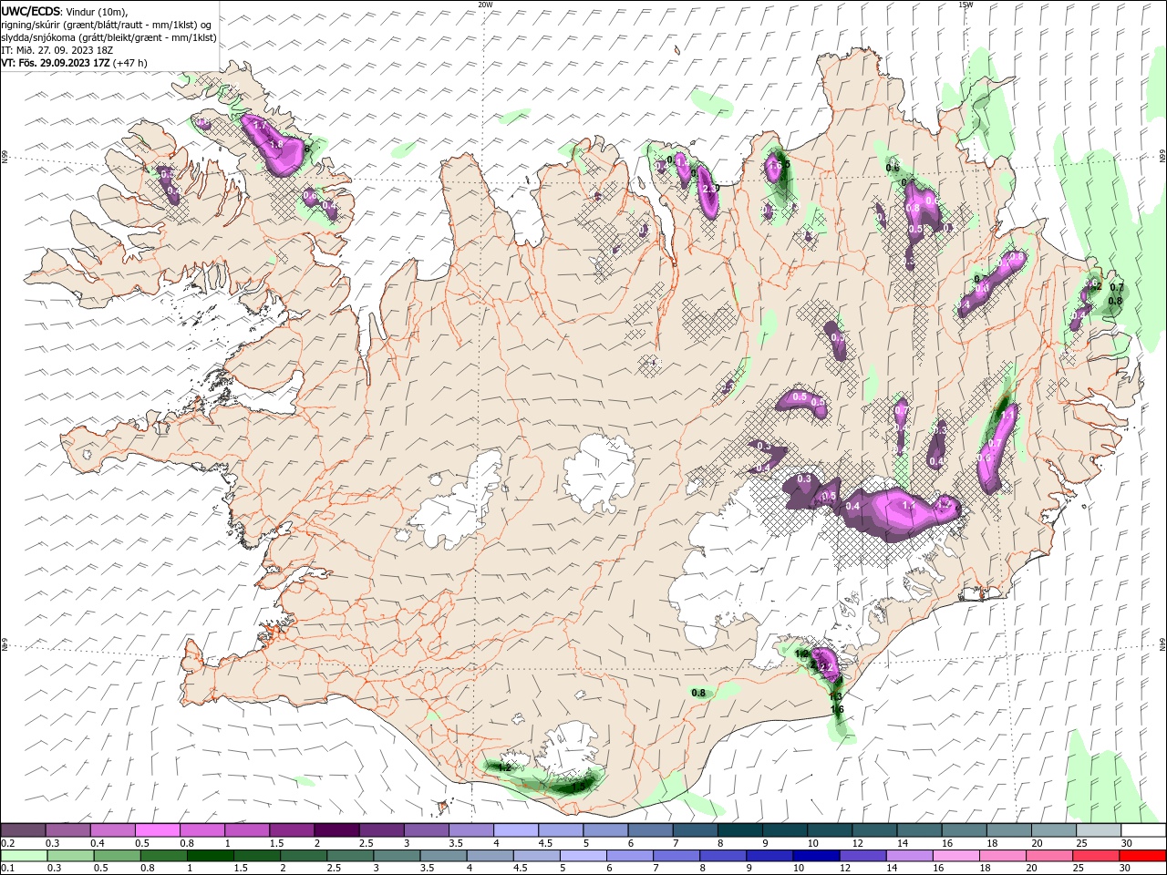This screenshot has width=1167, height=875.
Task: Pick the 1 dark green swatch, lower legend
Action: [211, 856]
